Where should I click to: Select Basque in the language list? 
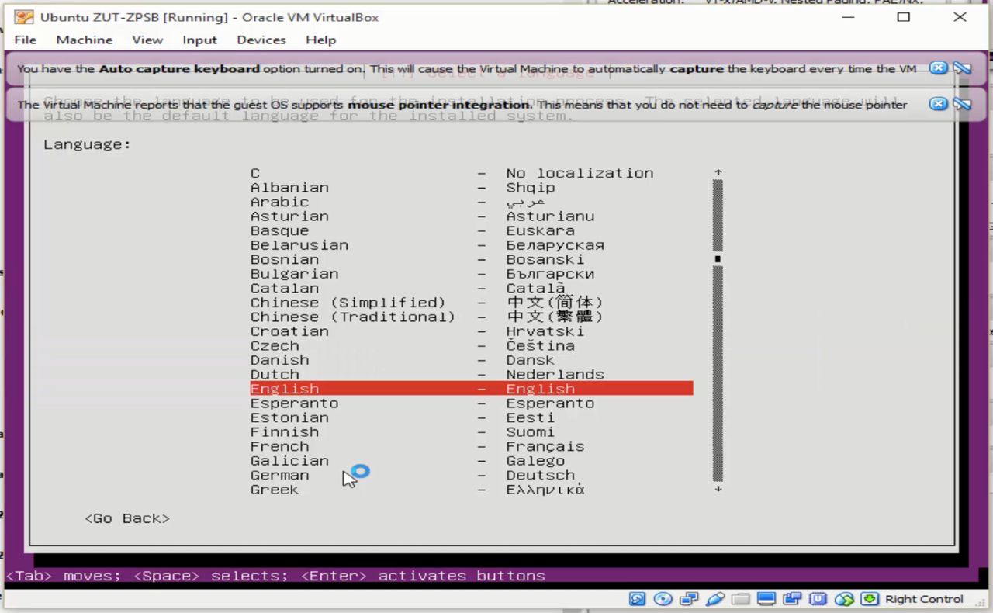coord(413,230)
